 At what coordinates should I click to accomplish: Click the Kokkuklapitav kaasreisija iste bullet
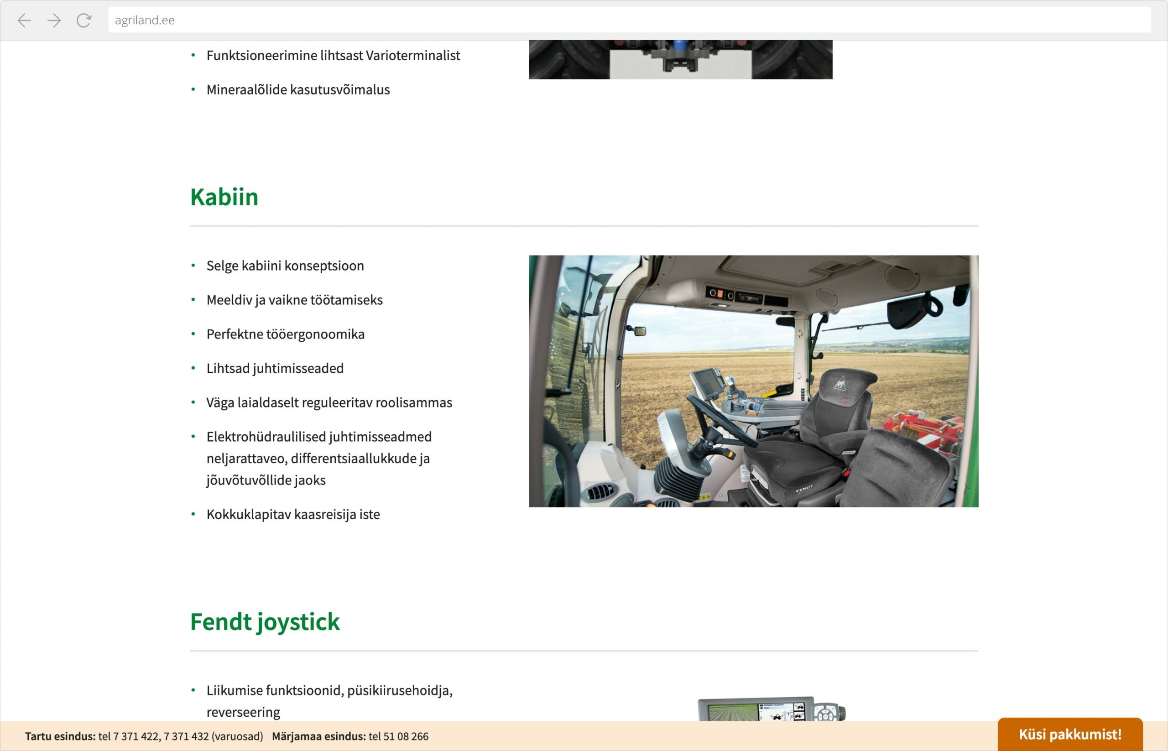click(x=293, y=514)
